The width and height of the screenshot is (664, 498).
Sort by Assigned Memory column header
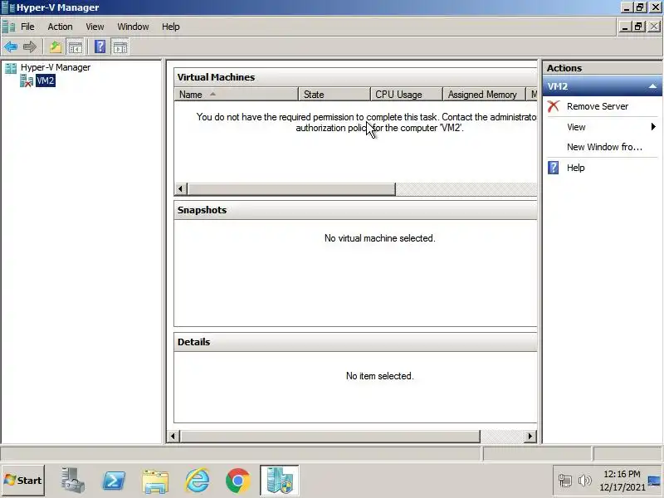(x=484, y=95)
